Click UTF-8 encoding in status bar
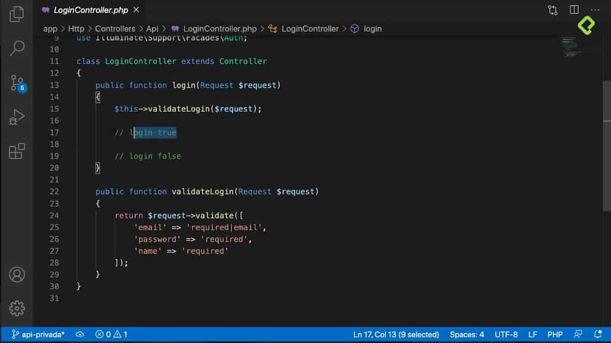Viewport: 611px width, 343px height. pos(506,334)
